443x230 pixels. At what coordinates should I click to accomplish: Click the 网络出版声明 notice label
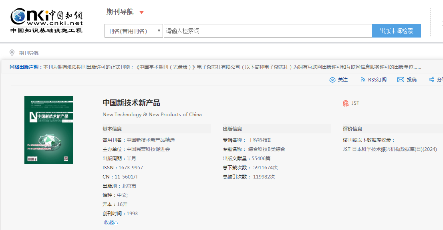pyautogui.click(x=26, y=67)
